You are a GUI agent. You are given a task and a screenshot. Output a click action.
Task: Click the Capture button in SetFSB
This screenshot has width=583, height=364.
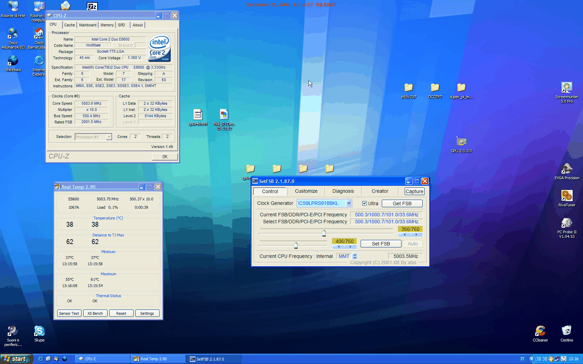click(414, 191)
